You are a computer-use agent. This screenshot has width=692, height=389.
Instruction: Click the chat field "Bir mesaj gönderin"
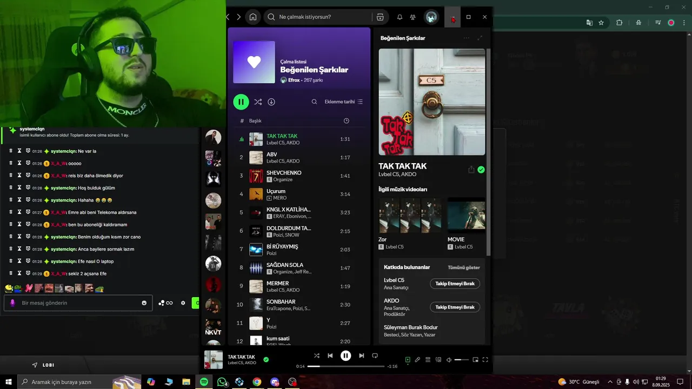coord(78,303)
